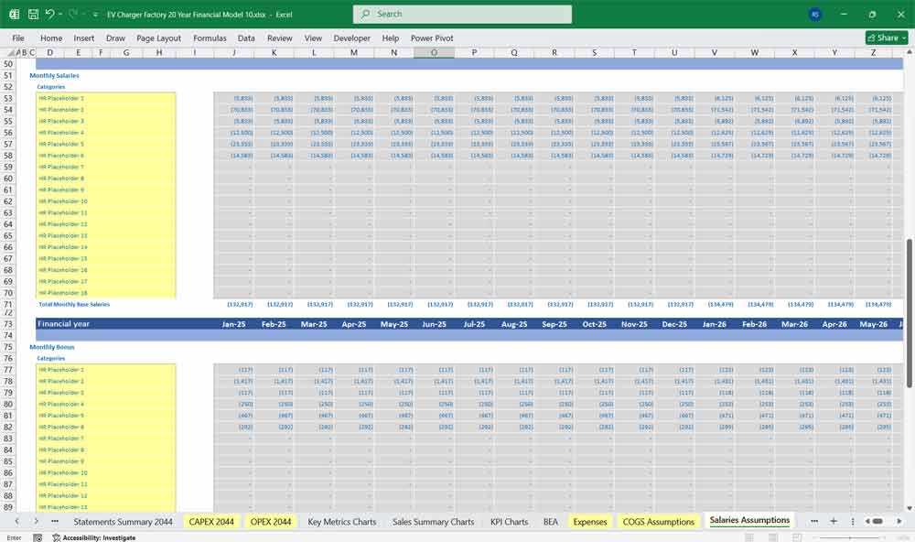Open the Power Pivot ribbon tab
915x542 pixels.
pyautogui.click(x=432, y=38)
